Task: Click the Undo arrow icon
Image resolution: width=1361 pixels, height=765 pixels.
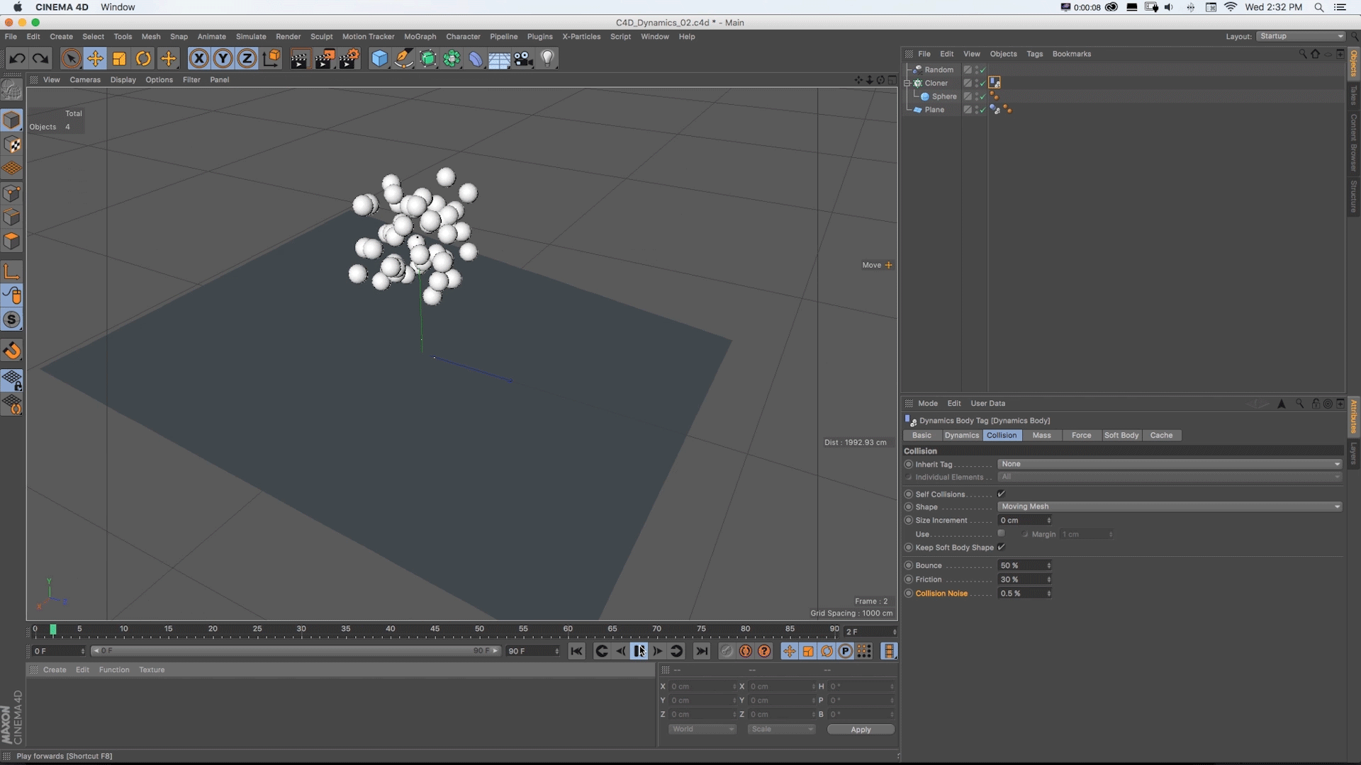Action: click(17, 59)
